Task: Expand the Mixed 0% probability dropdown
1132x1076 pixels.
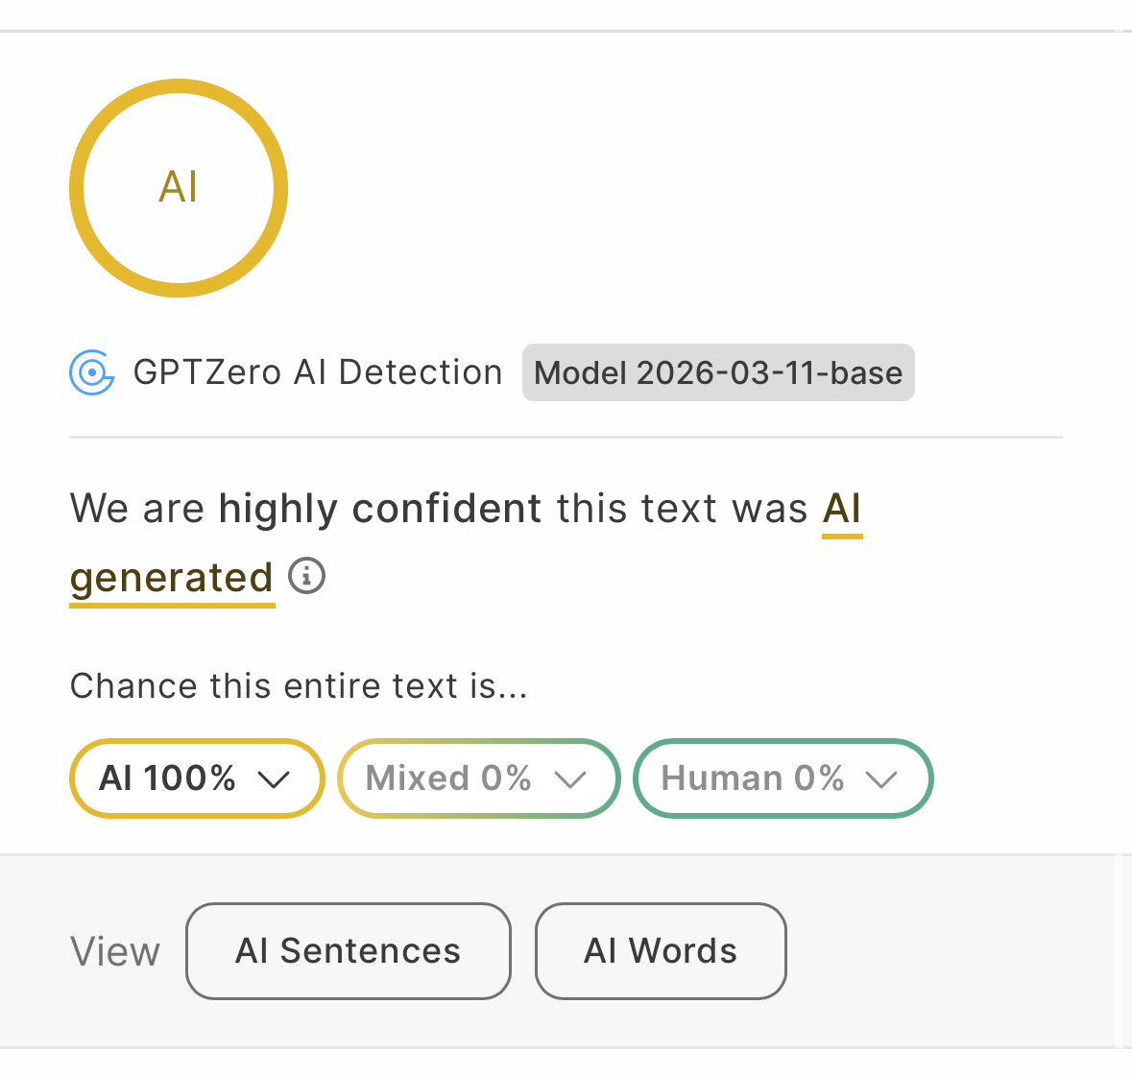Action: click(478, 778)
